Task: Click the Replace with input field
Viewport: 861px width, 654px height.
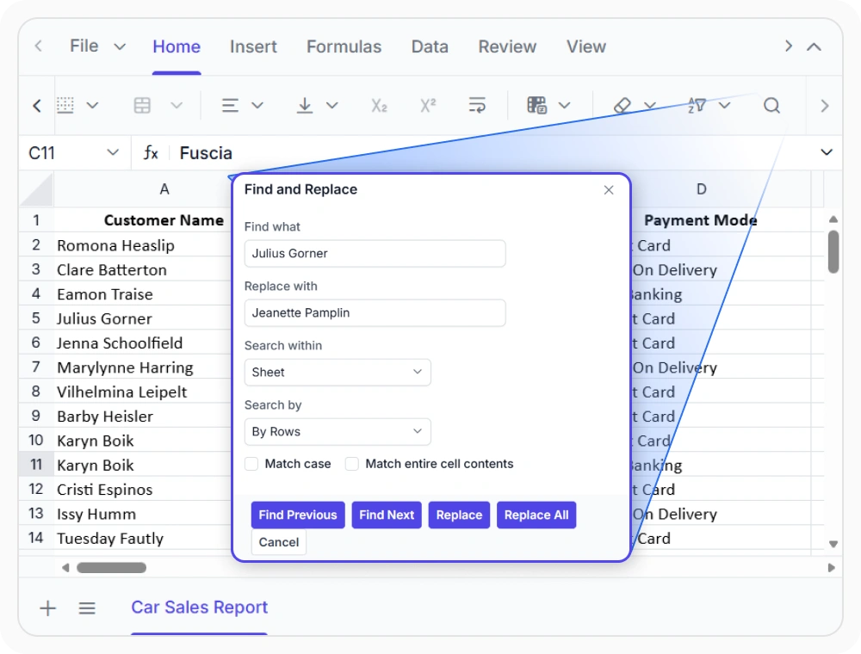Action: pos(375,312)
